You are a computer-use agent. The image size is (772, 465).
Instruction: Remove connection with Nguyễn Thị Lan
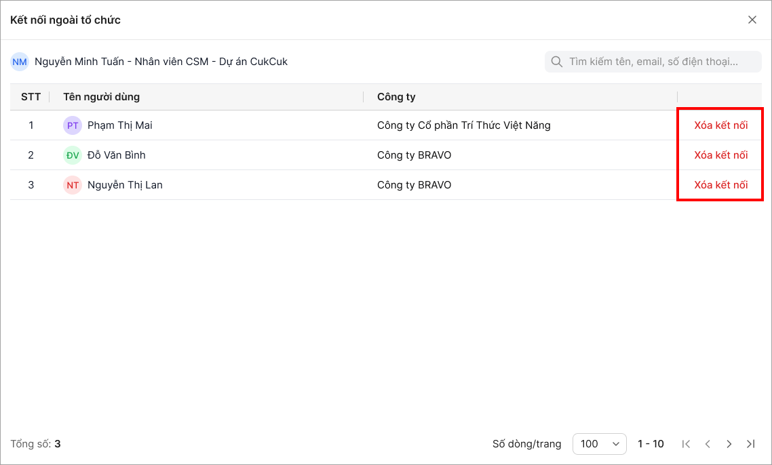pos(720,185)
